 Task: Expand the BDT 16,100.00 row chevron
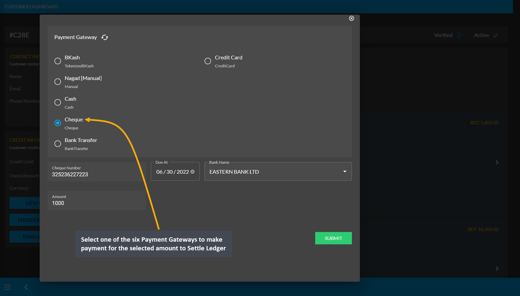click(x=497, y=269)
